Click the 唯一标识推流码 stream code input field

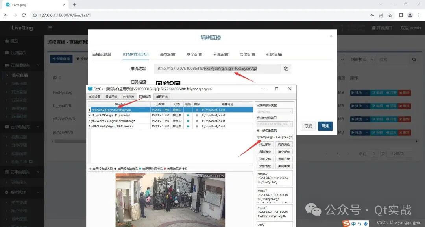(275, 137)
